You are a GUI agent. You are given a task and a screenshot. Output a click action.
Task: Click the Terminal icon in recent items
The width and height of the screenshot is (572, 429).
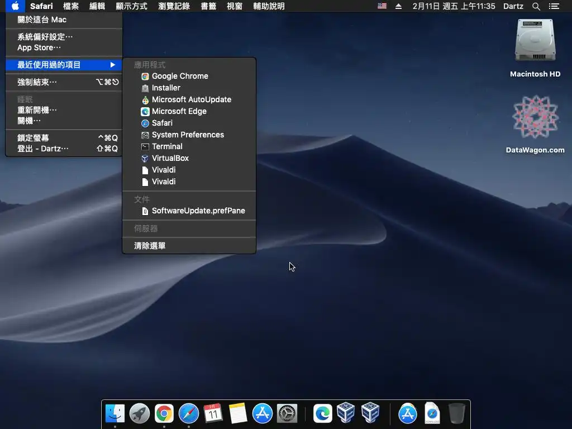tap(145, 147)
